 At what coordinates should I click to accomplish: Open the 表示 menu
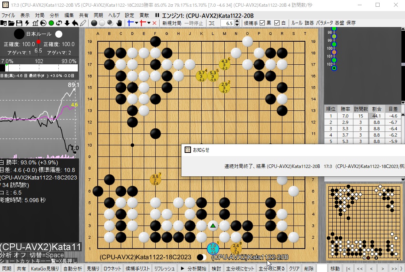(x=25, y=15)
